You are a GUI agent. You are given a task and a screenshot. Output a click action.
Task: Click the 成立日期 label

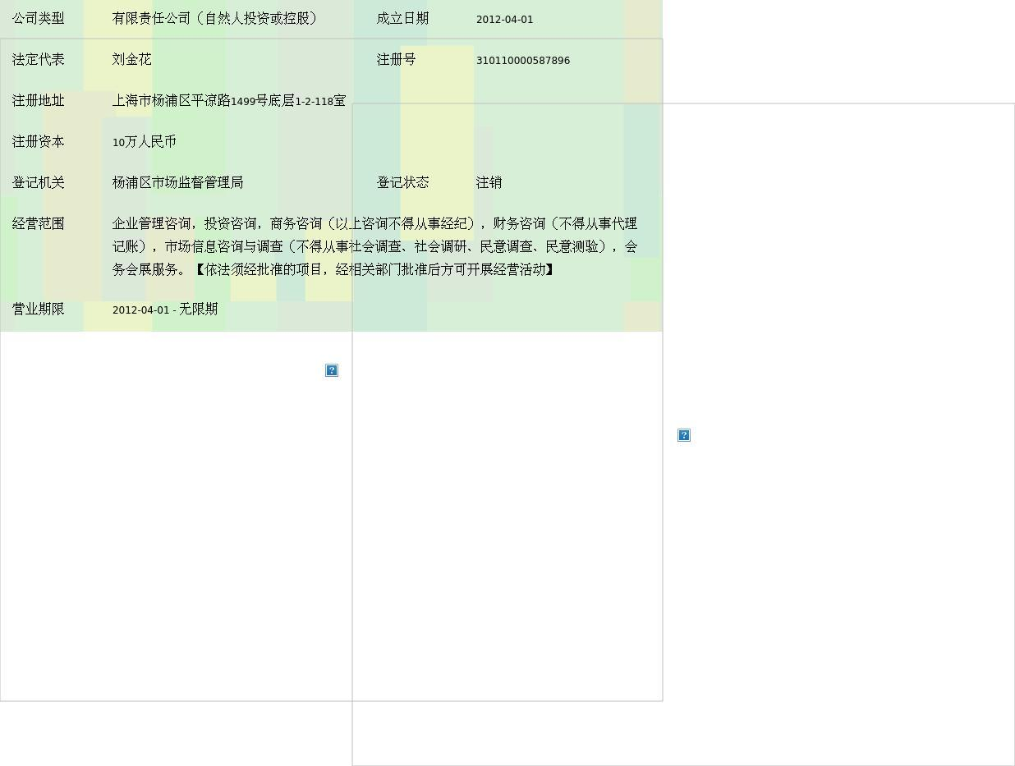[402, 18]
